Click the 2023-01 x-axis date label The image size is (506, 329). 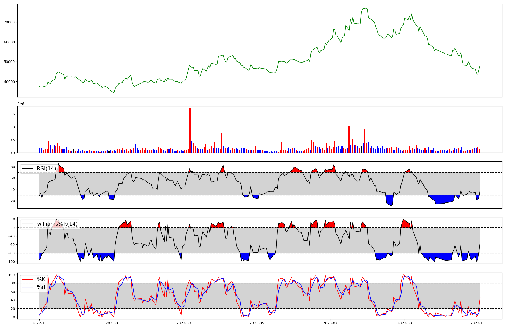point(113,323)
